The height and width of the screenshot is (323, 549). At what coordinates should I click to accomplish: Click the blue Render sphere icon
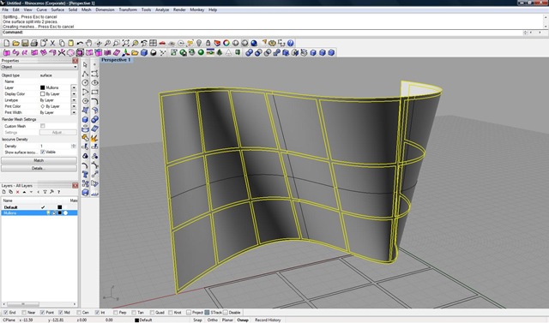(254, 43)
